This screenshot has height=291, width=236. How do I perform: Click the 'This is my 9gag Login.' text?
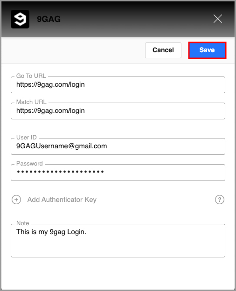(x=51, y=232)
